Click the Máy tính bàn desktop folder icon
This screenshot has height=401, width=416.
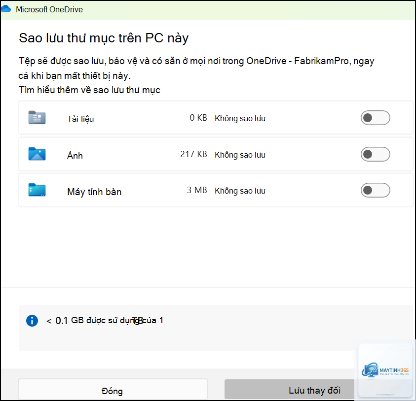(x=37, y=190)
